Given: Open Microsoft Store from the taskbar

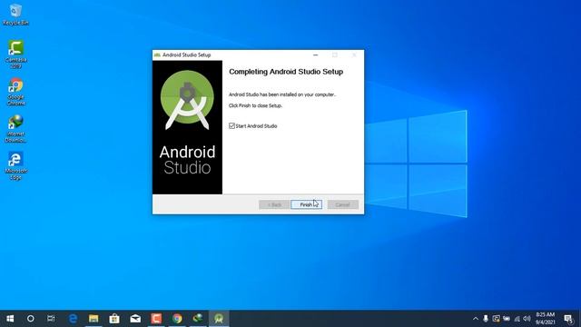Looking at the screenshot, I should 114,319.
